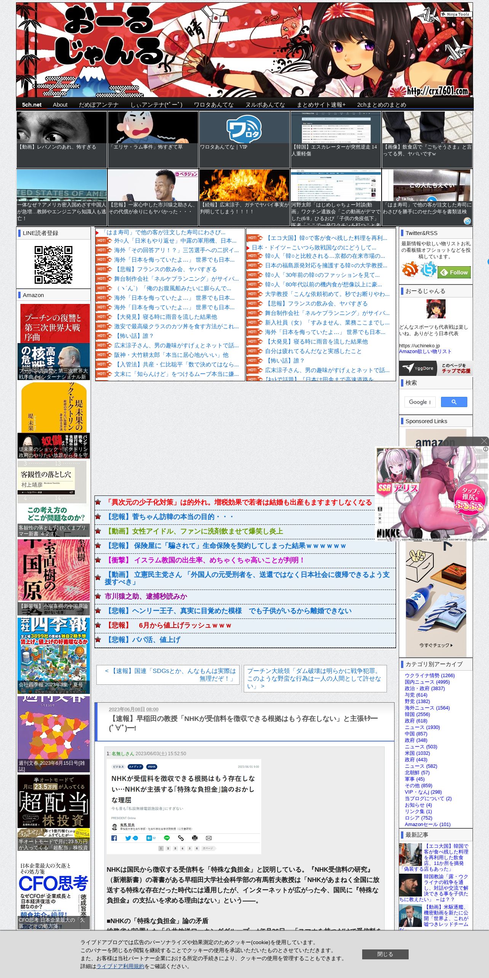Viewport: 489px width, 978px height.
Task: Open list item 外○人「日米もやり返せ」
Action: (x=175, y=241)
